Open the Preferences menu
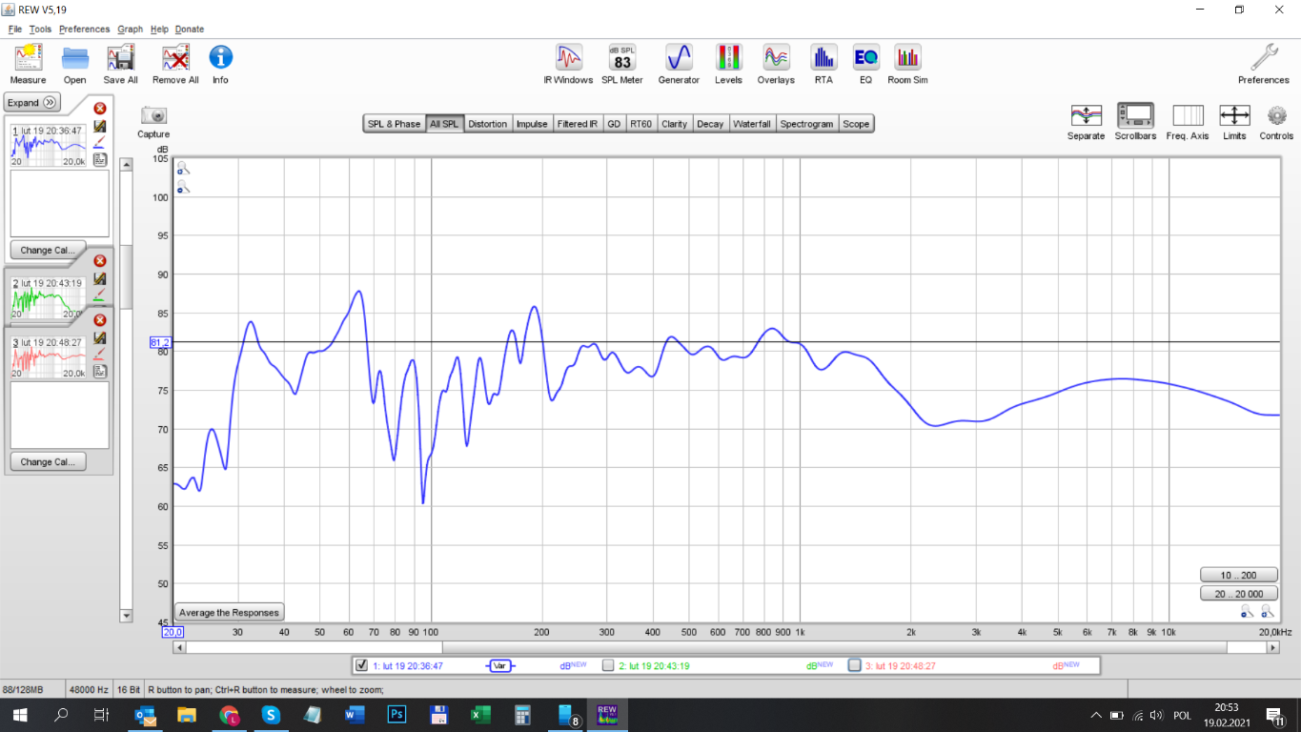 pyautogui.click(x=84, y=29)
